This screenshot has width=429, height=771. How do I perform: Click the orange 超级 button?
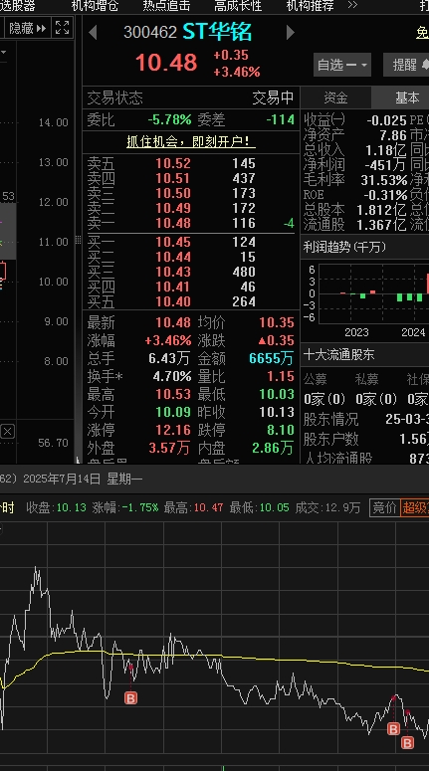click(415, 507)
